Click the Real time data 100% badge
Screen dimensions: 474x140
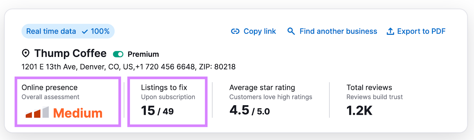[x=68, y=31]
